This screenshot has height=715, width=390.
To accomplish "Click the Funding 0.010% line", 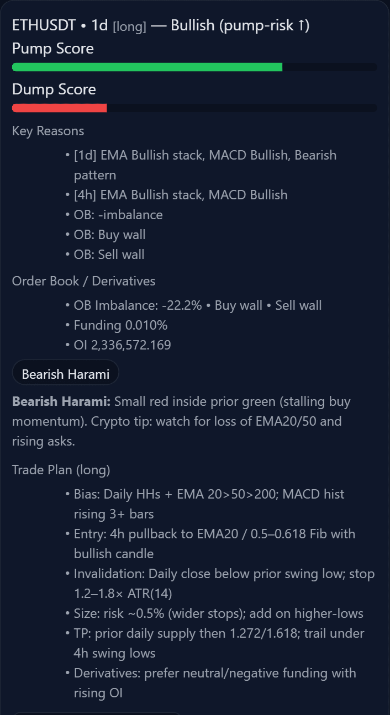I will (x=120, y=325).
